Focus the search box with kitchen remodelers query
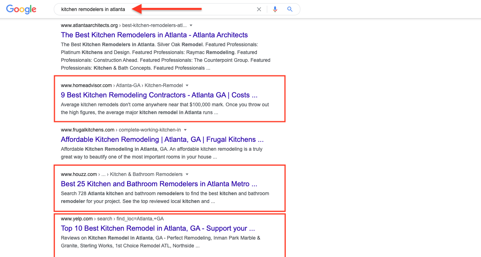This screenshot has width=481, height=257. (177, 9)
